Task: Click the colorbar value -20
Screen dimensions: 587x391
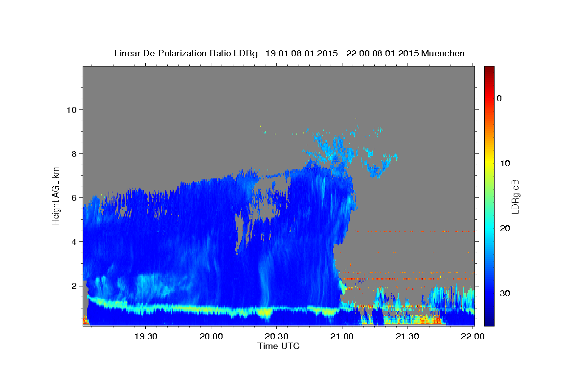Action: pos(503,228)
